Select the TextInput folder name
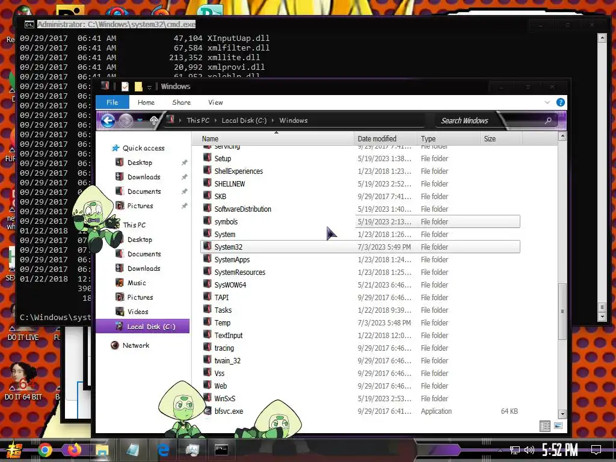The width and height of the screenshot is (616, 462). [228, 336]
